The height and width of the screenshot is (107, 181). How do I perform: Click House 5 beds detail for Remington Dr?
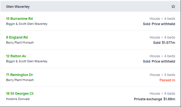pyautogui.click(x=162, y=75)
